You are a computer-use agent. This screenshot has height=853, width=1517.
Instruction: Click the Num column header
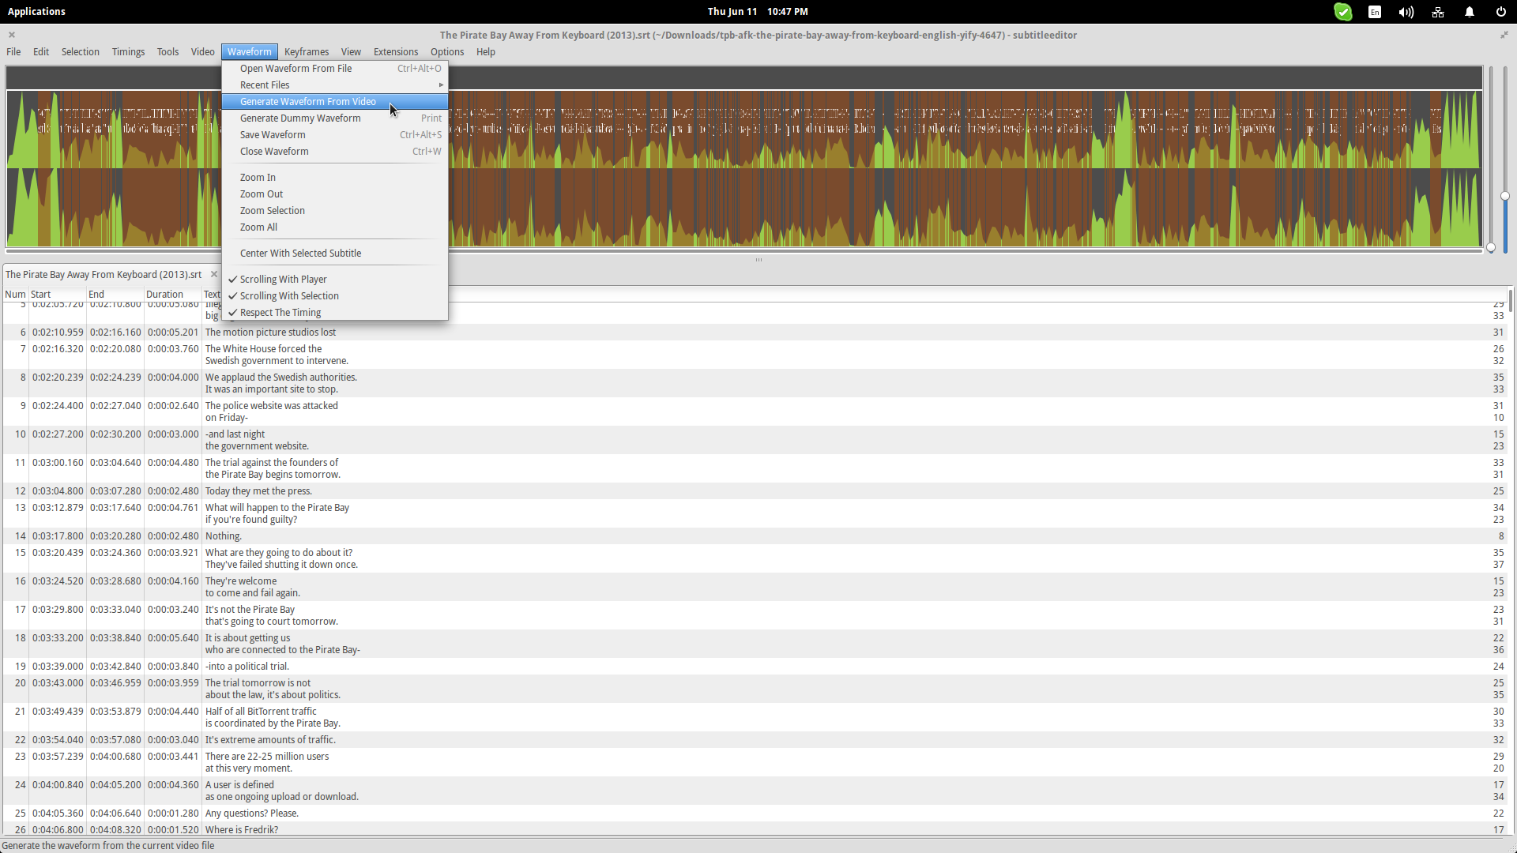[x=15, y=294]
